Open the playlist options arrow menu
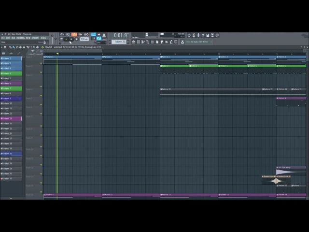Viewport: 309px width, 232px height. pyautogui.click(x=1, y=47)
